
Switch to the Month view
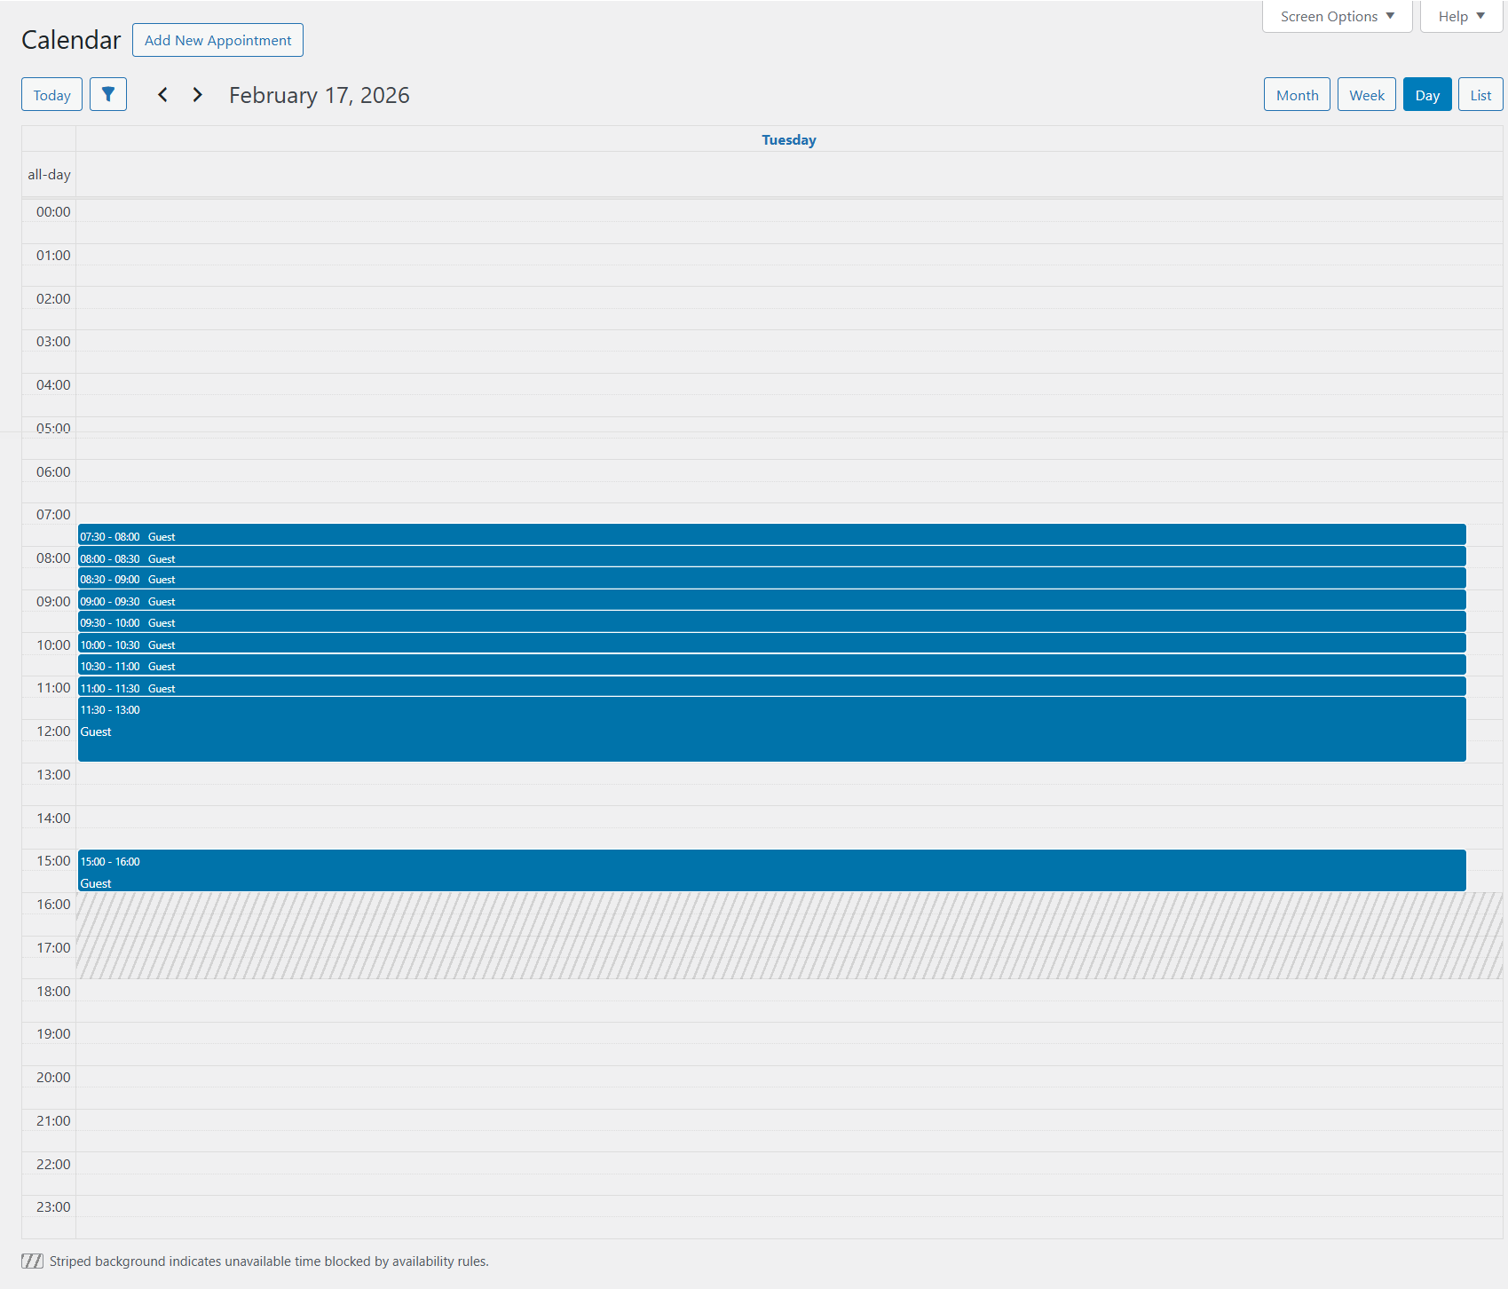click(1296, 95)
